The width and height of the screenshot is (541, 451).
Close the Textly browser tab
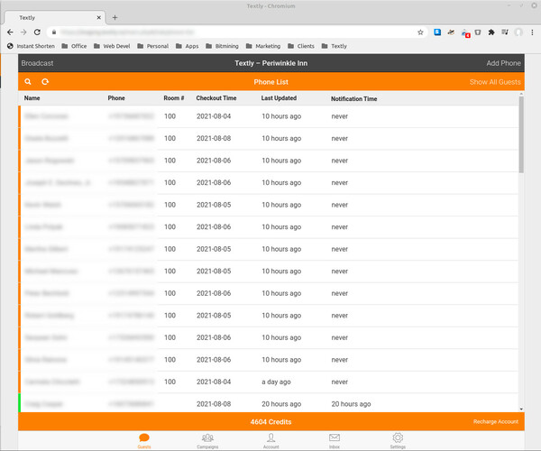(98, 18)
